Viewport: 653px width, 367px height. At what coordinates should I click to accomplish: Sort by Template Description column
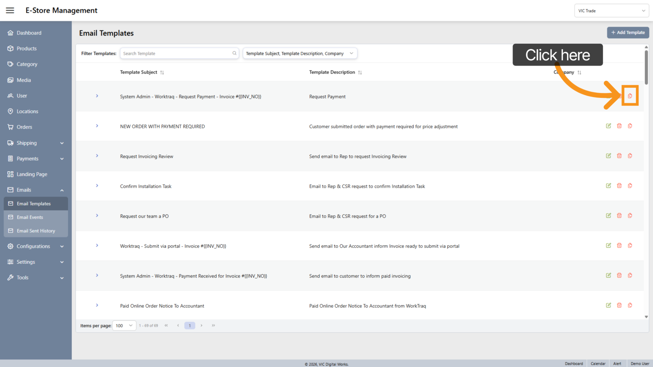(360, 73)
